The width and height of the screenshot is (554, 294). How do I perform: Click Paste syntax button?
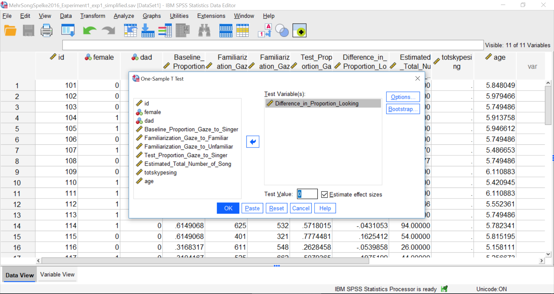[x=252, y=208]
